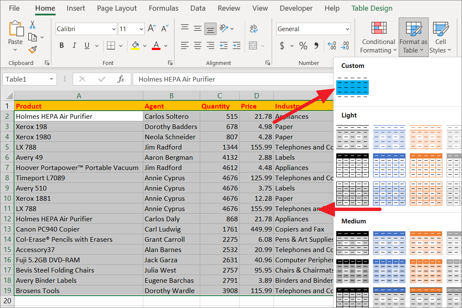This screenshot has height=308, width=462.
Task: Click cell containing Dorothy Badders
Action: coord(172,127)
